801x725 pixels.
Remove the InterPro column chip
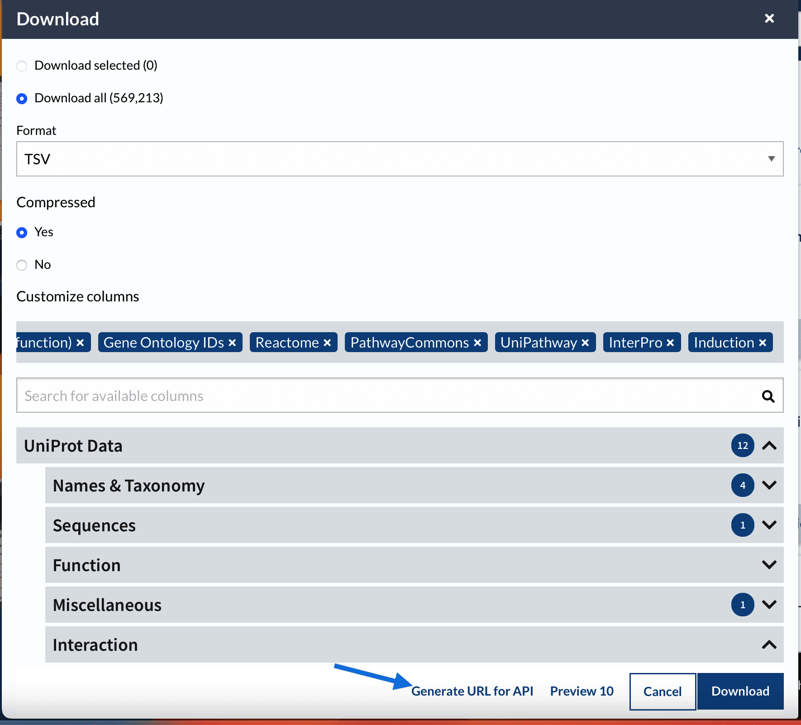(x=670, y=343)
